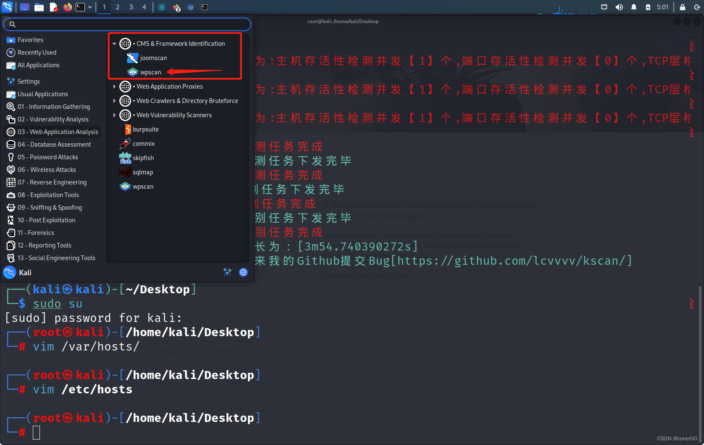Viewport: 704px width, 445px height.
Task: Open the terminal launcher dropdown arrow
Action: click(x=90, y=7)
